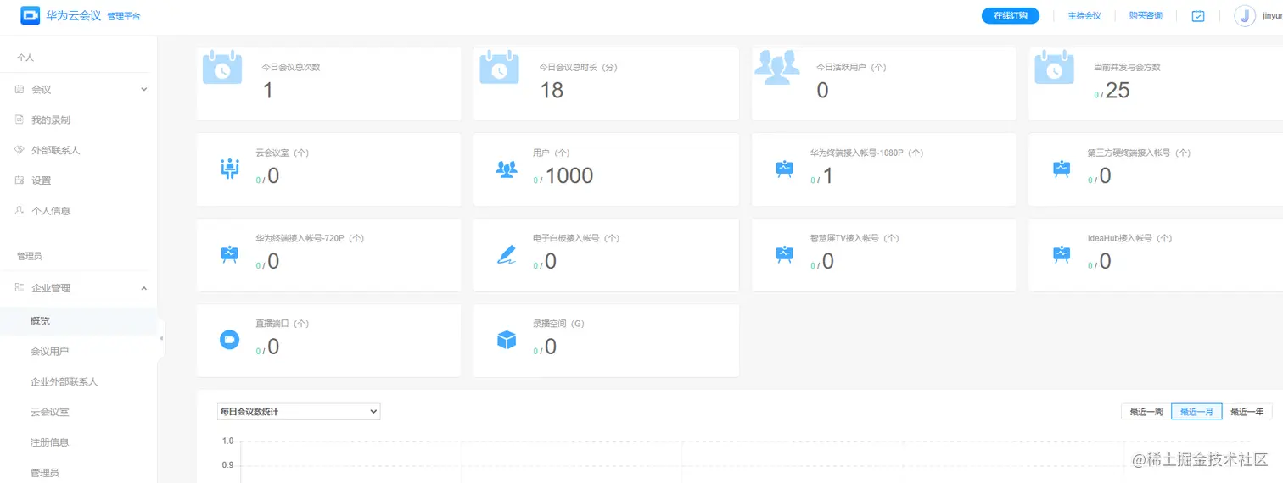This screenshot has width=1283, height=483.
Task: Open the user avatar J icon
Action: (x=1245, y=16)
